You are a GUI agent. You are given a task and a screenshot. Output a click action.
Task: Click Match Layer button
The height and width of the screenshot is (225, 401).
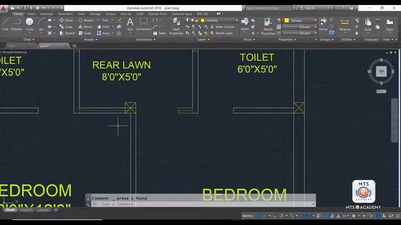point(221,33)
